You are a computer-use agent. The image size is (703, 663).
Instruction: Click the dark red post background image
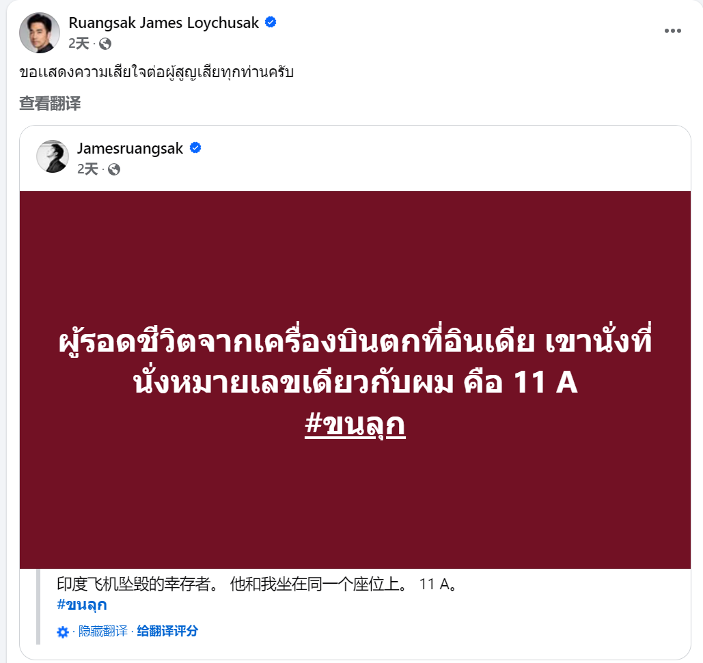[355, 380]
